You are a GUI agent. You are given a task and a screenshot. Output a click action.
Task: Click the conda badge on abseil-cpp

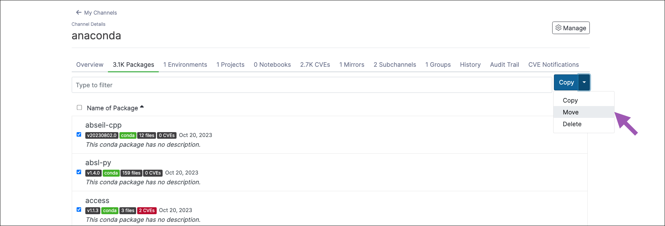pyautogui.click(x=128, y=135)
